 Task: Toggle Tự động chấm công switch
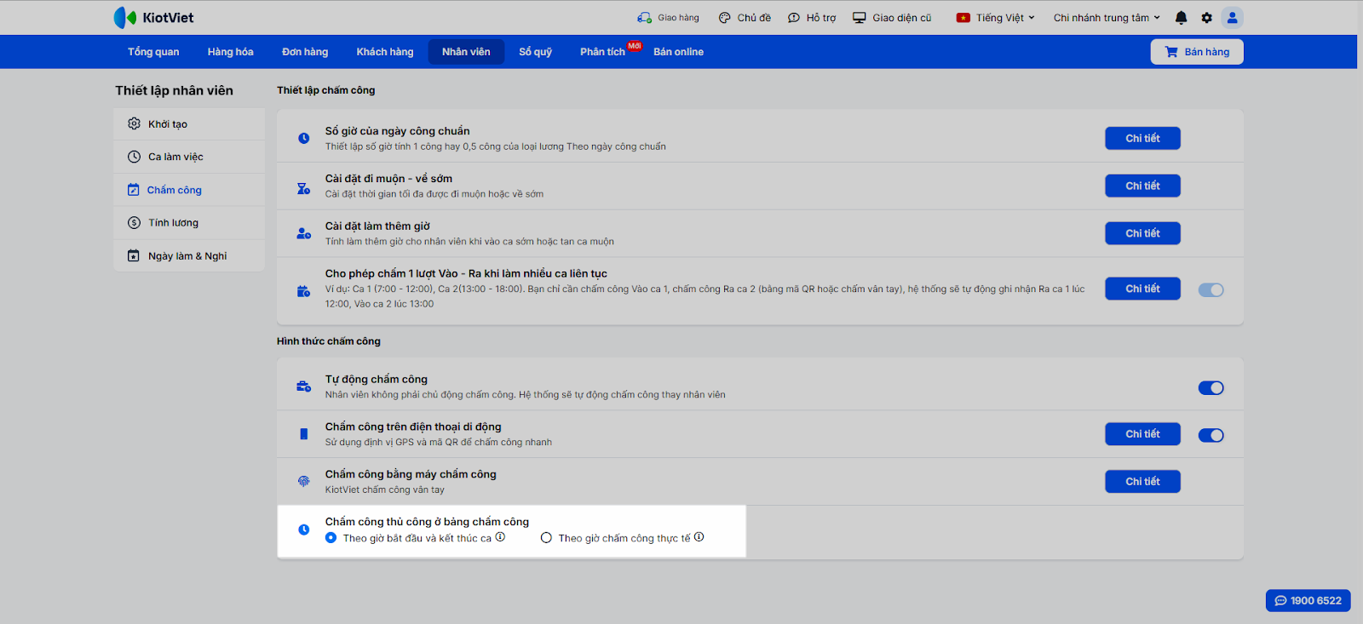(x=1211, y=388)
